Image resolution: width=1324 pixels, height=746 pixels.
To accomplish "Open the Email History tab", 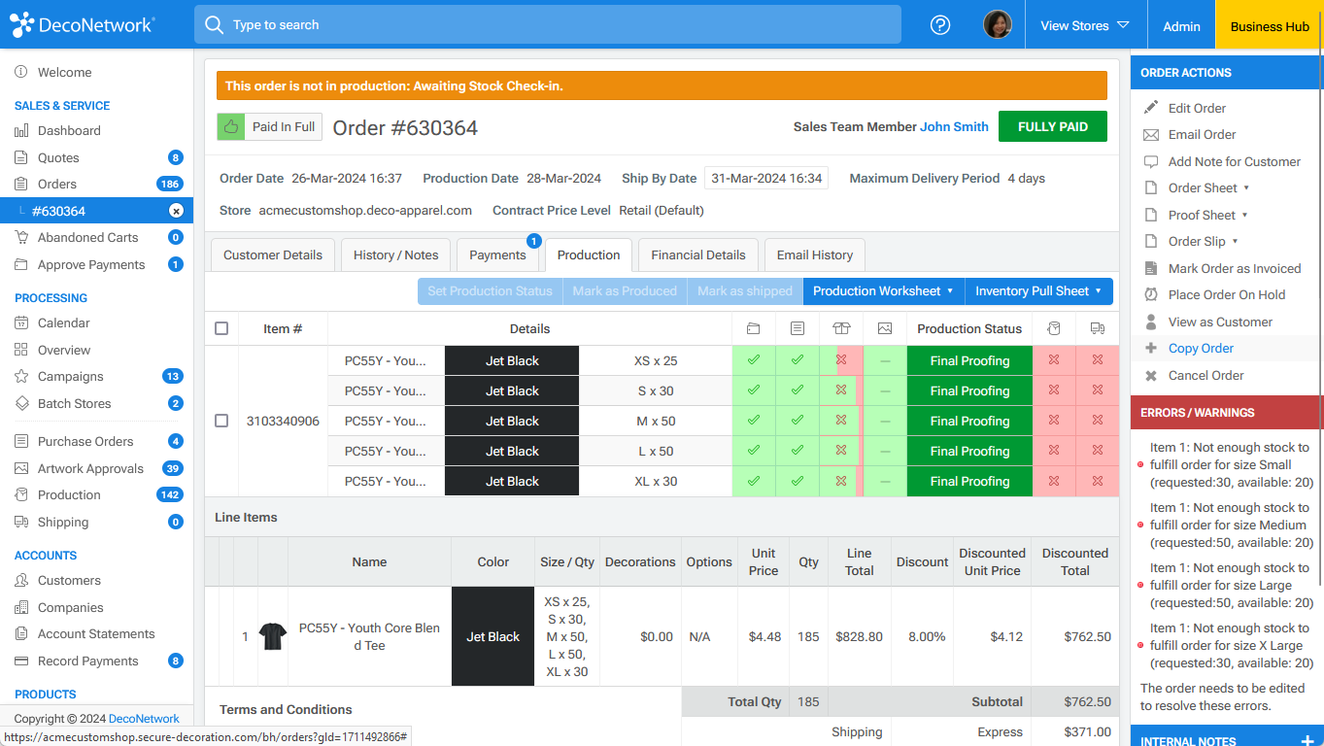I will point(814,254).
